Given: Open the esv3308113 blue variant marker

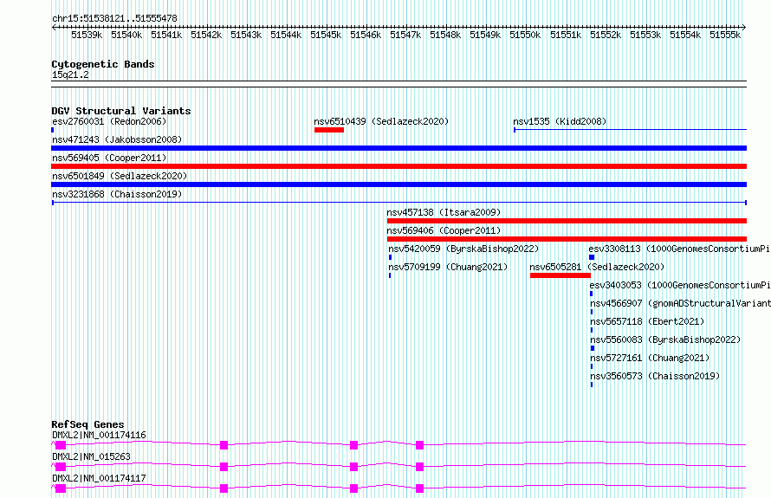Looking at the screenshot, I should [x=592, y=257].
